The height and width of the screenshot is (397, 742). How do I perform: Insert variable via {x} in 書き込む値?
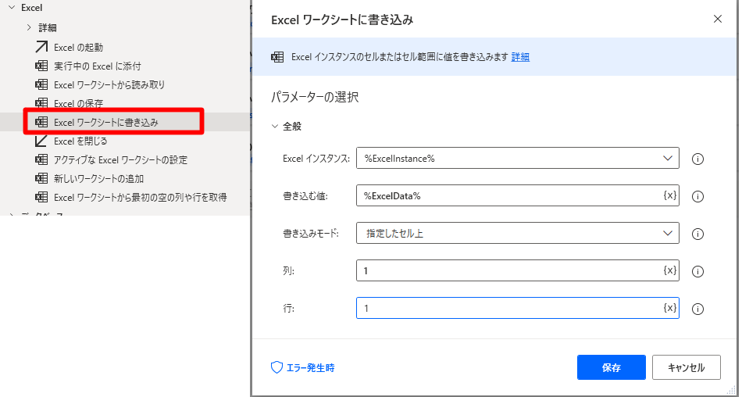(x=669, y=195)
